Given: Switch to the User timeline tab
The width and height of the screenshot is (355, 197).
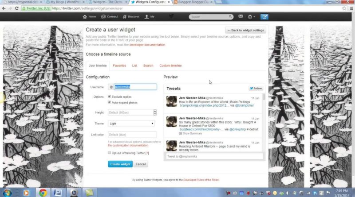Looking at the screenshot, I should click(98, 66).
